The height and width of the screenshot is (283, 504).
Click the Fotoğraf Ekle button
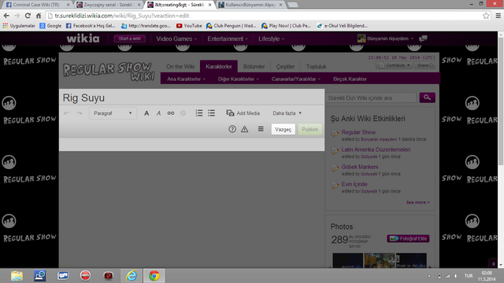point(408,238)
